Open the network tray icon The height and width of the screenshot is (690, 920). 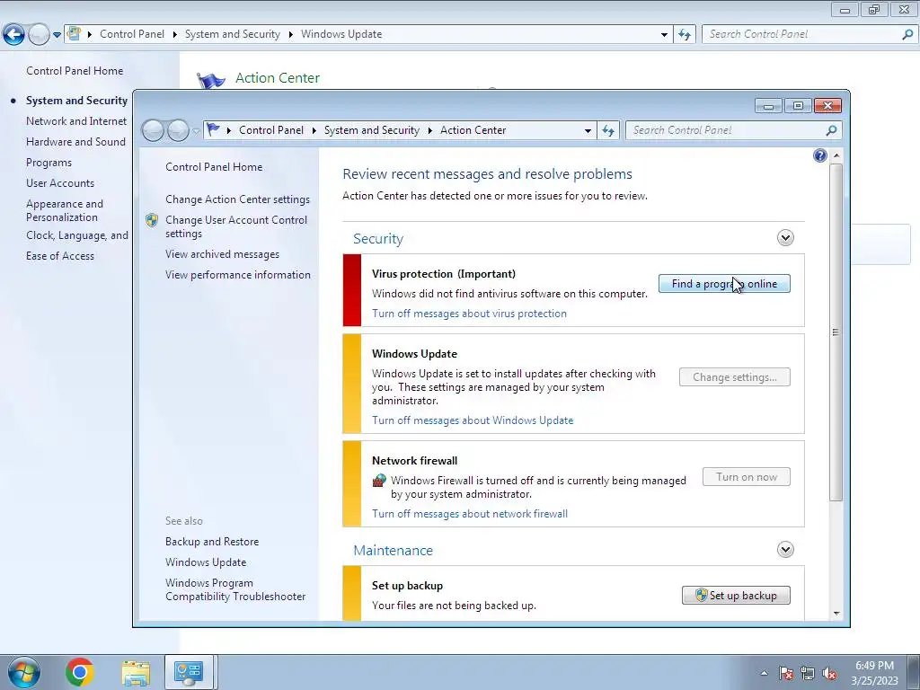coord(808,674)
